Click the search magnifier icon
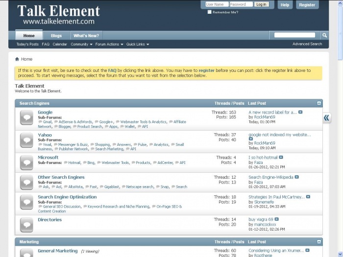The image size is (343, 257). click(x=324, y=35)
